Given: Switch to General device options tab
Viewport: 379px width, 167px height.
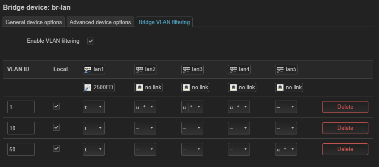Looking at the screenshot, I should tap(34, 22).
